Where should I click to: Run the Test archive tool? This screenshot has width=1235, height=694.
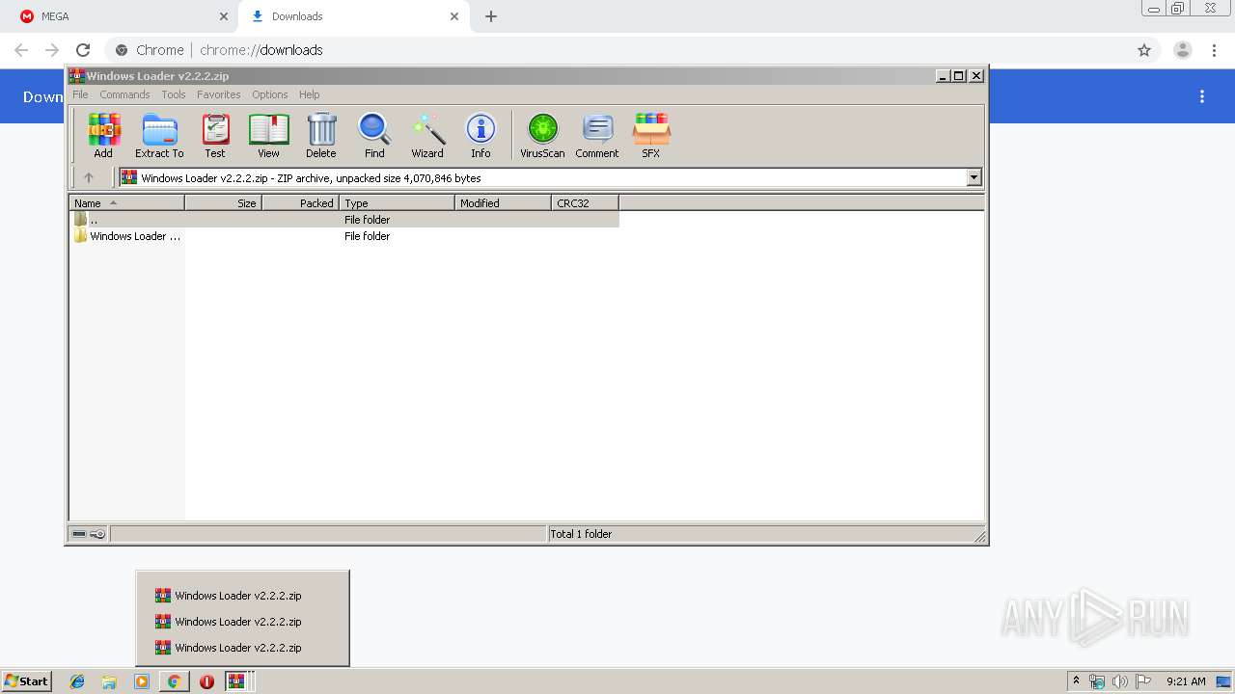[x=215, y=135]
